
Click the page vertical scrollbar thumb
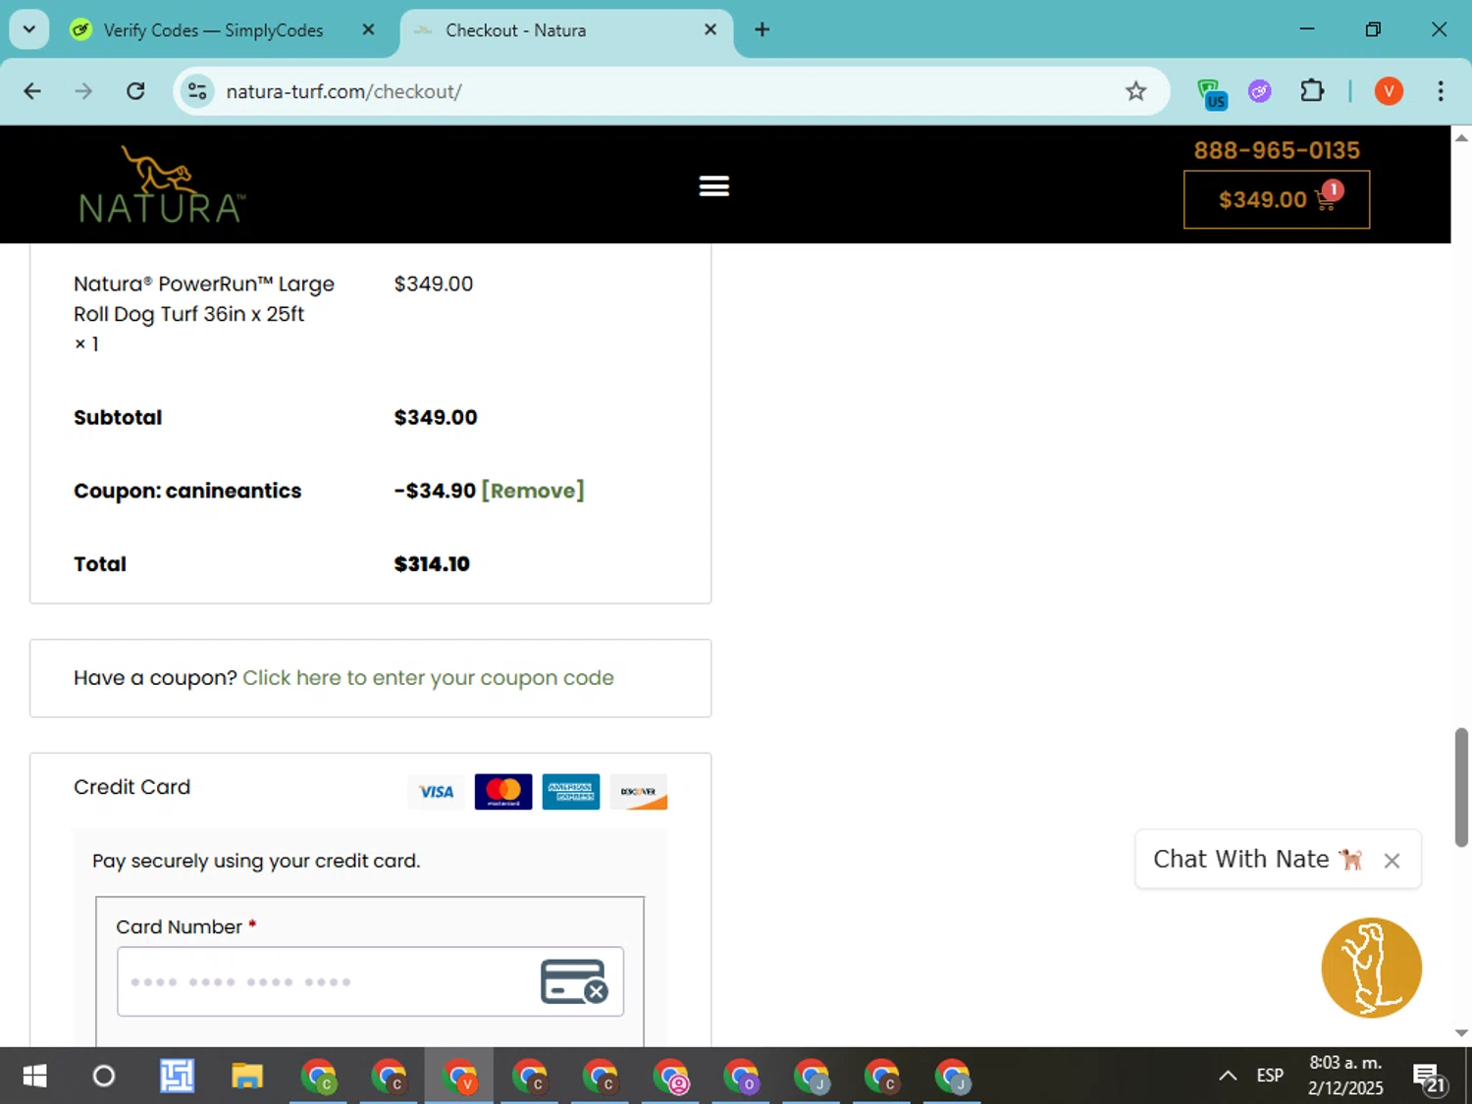coord(1461,787)
